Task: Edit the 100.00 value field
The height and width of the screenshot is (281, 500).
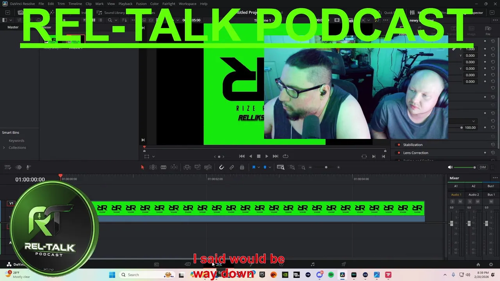Action: (470, 128)
